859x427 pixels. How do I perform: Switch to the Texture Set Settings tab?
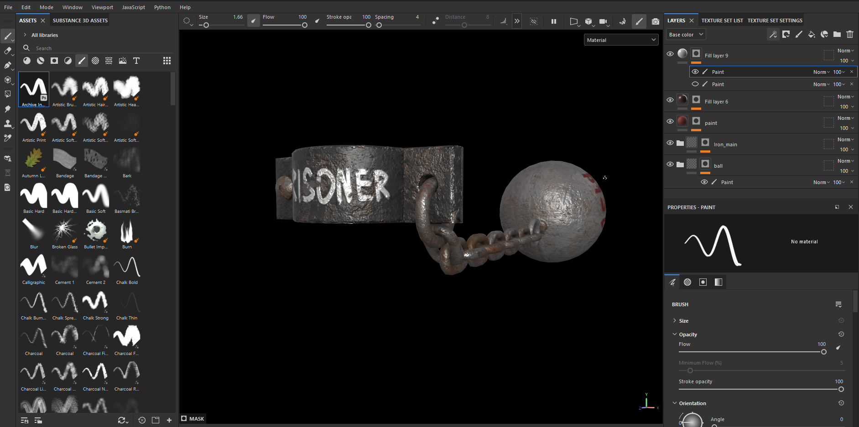click(x=775, y=21)
